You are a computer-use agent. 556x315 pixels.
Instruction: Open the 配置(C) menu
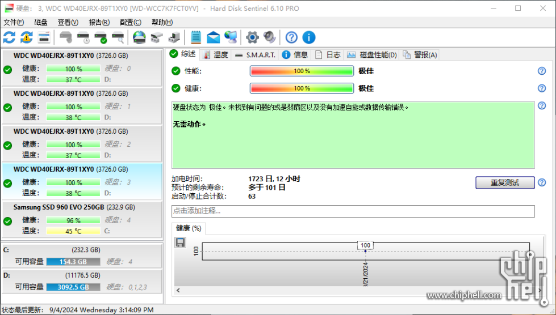131,22
